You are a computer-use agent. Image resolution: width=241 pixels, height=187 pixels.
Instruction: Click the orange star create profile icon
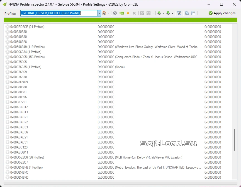128,13
